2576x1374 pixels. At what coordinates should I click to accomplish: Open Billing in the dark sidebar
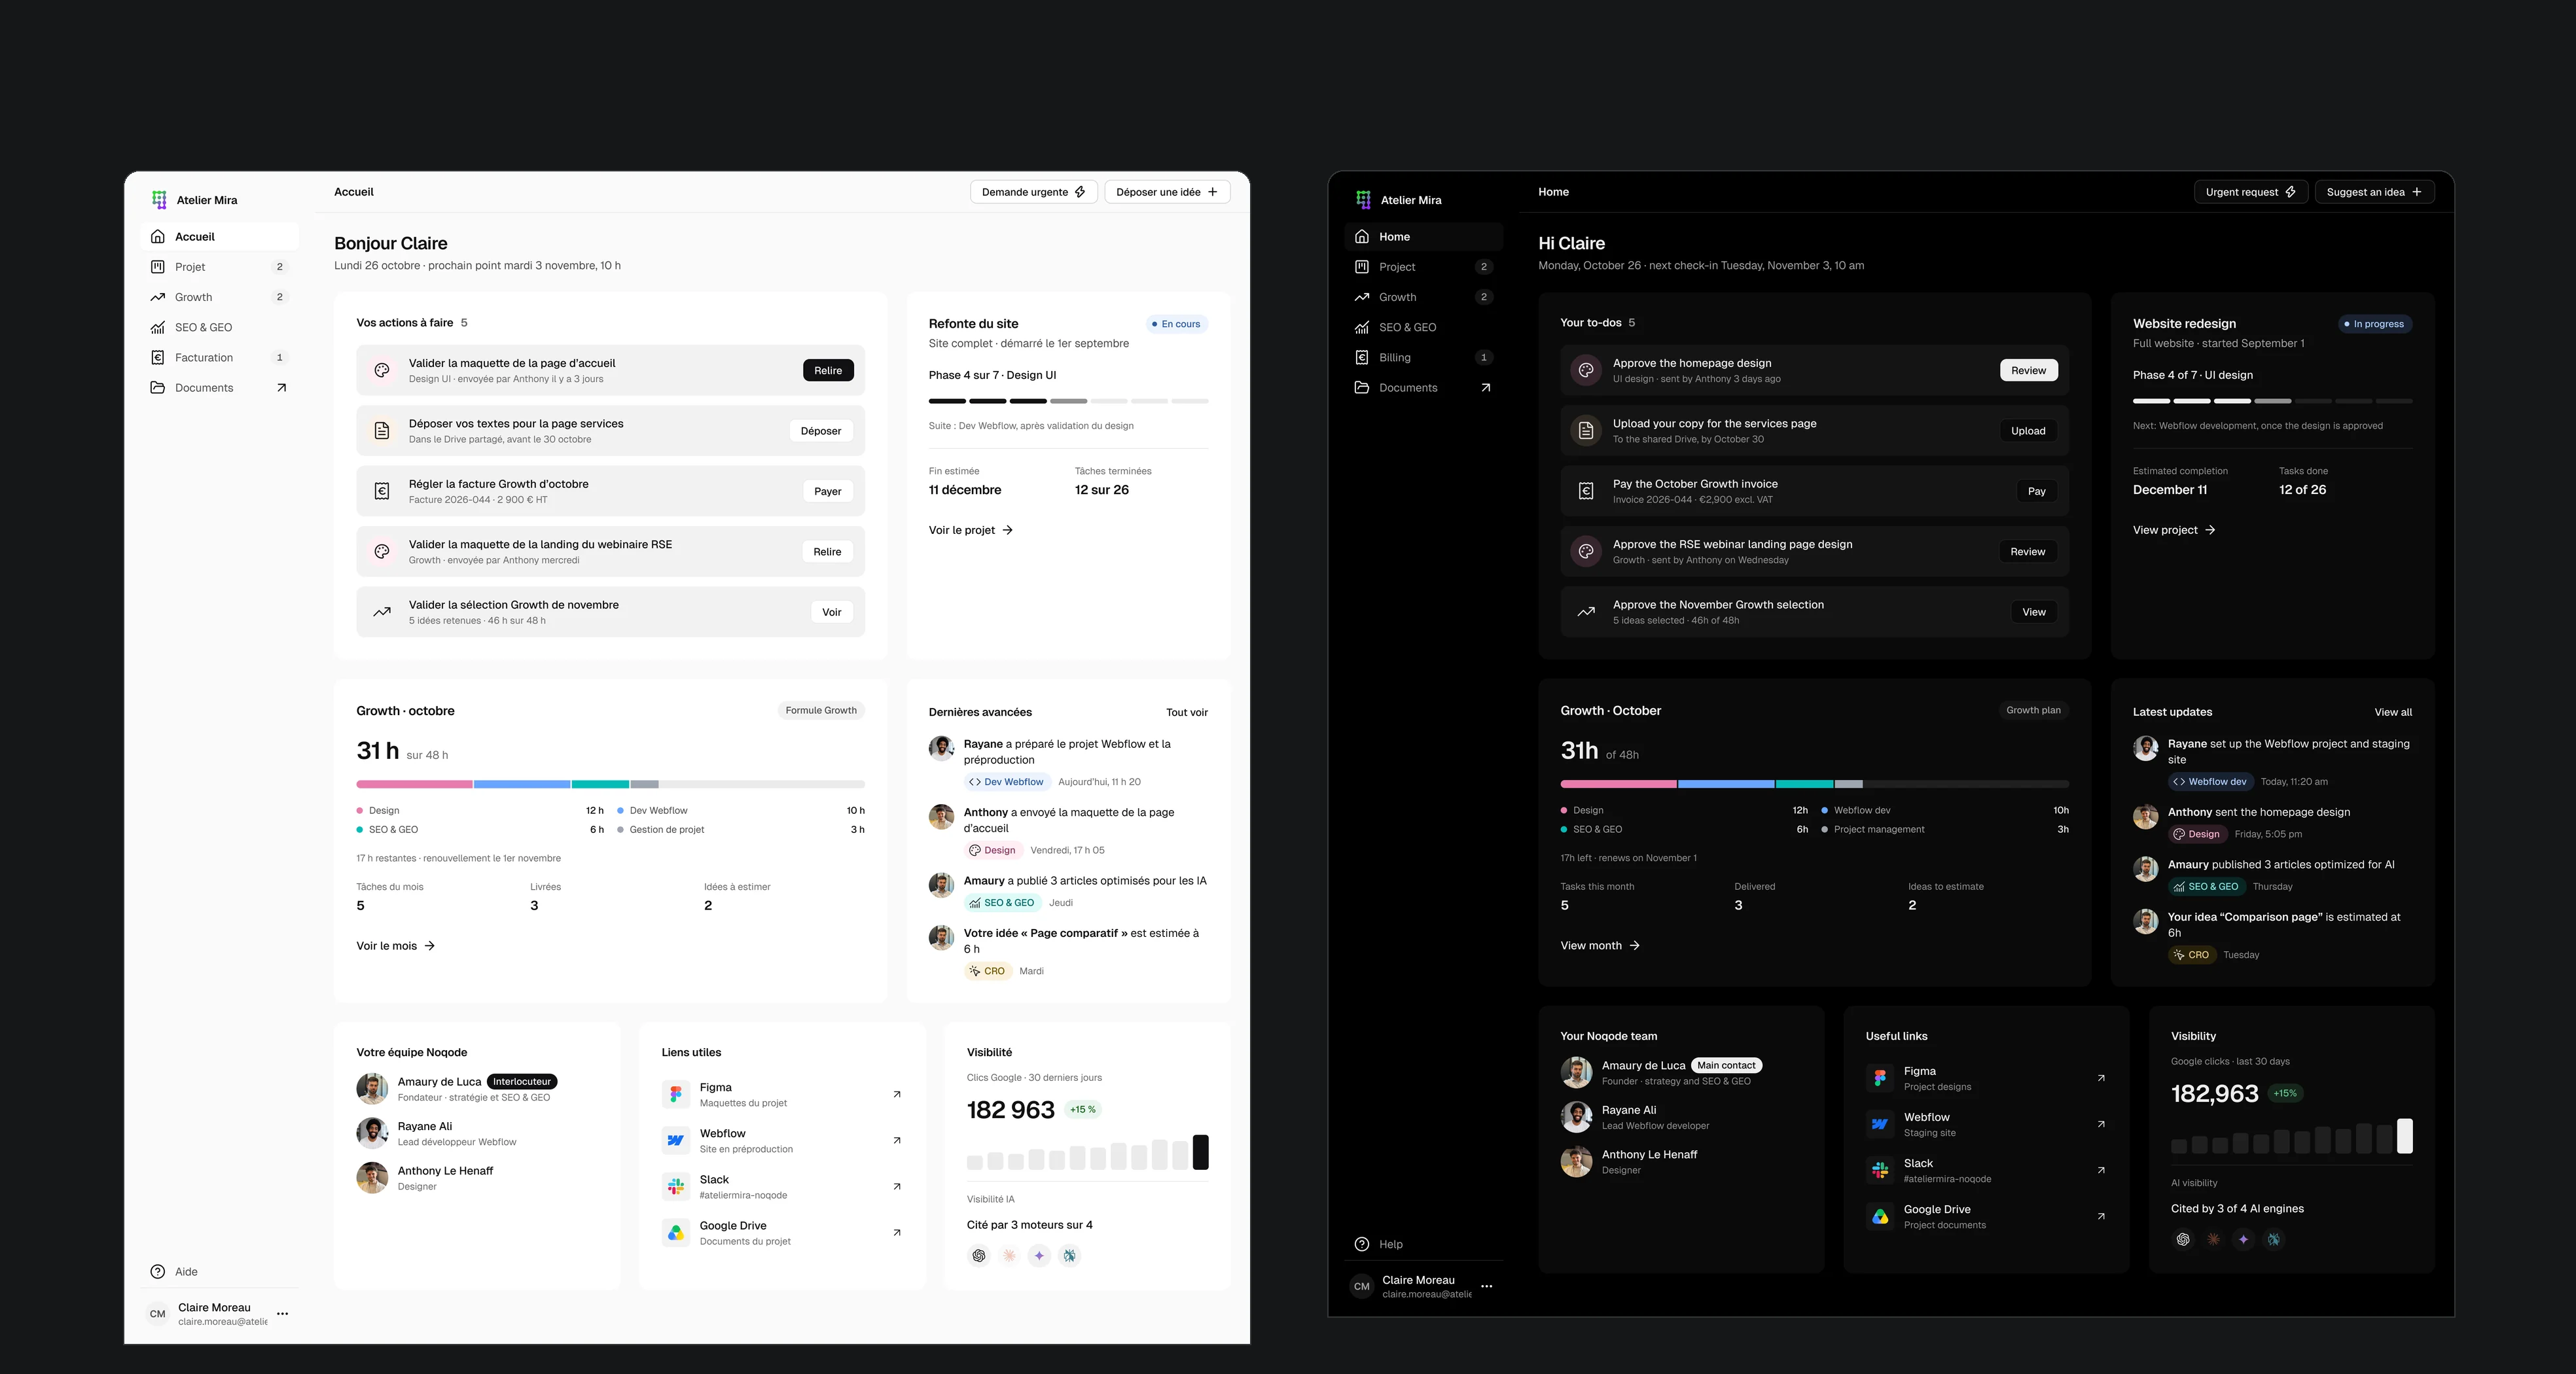pyautogui.click(x=1425, y=357)
